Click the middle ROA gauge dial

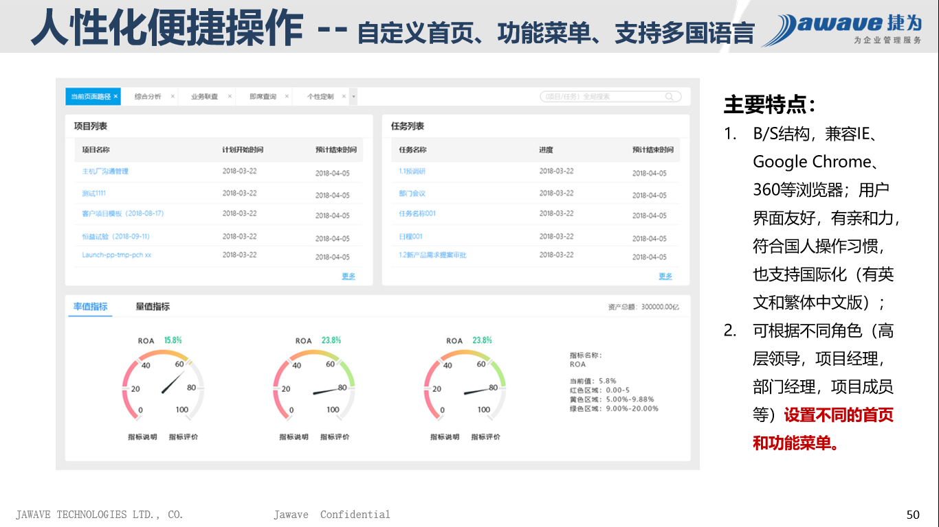click(x=314, y=386)
